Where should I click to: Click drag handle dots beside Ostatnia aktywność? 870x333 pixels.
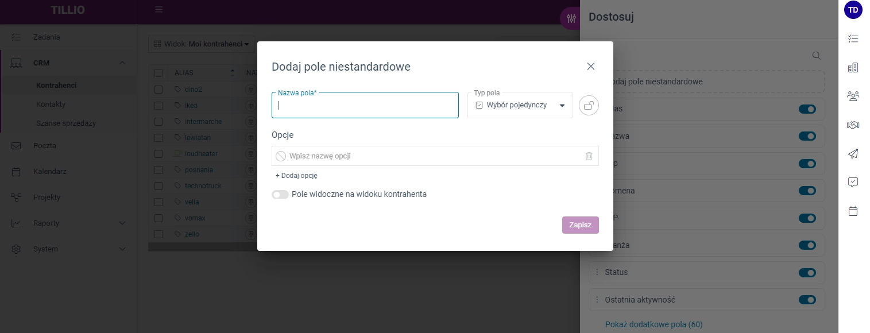(x=597, y=300)
